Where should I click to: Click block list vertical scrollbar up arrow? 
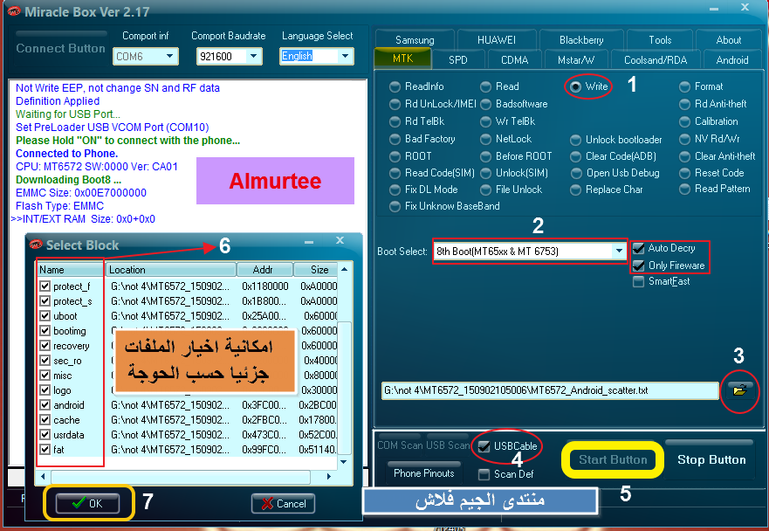[x=344, y=269]
